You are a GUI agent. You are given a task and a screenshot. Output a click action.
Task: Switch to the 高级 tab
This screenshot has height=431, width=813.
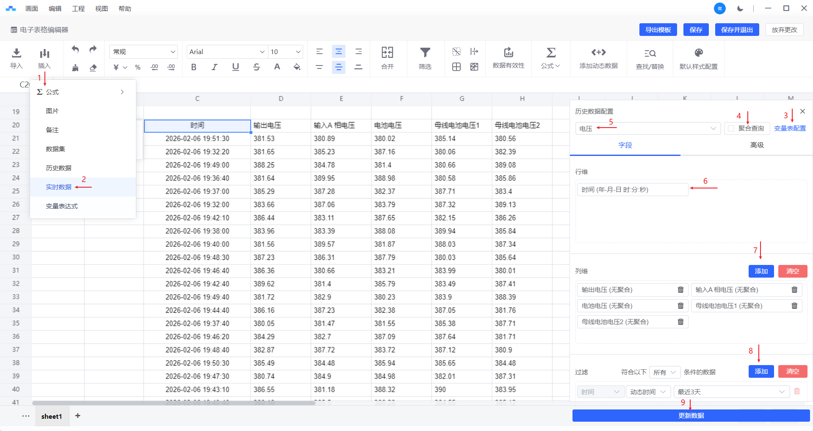[757, 145]
